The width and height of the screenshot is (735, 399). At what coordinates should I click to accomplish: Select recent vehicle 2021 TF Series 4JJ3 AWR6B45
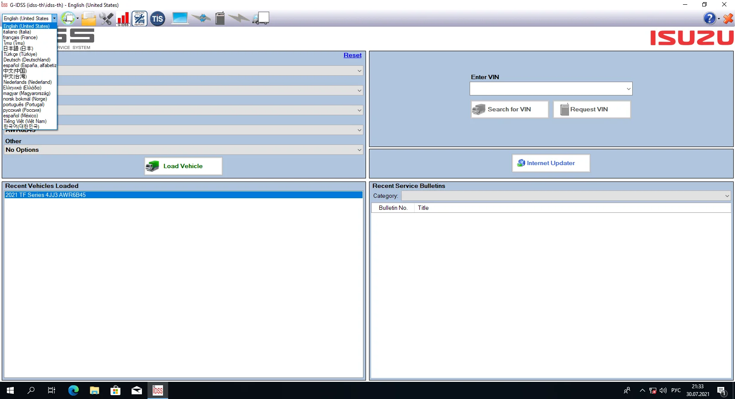coord(184,195)
